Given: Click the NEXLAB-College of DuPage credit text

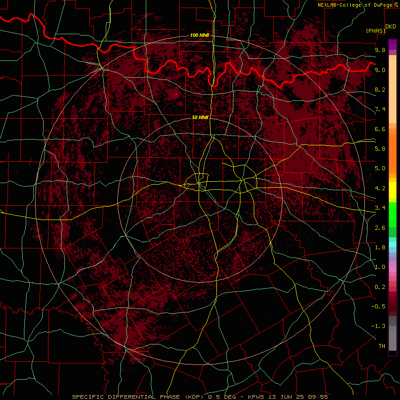Looking at the screenshot, I should pos(356,5).
